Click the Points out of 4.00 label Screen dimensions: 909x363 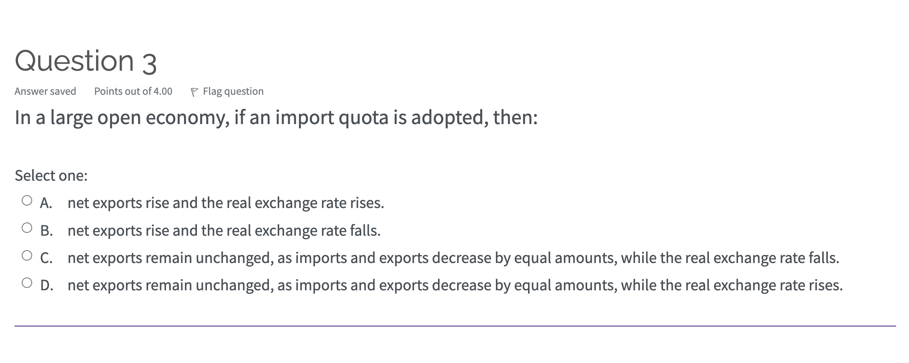133,91
